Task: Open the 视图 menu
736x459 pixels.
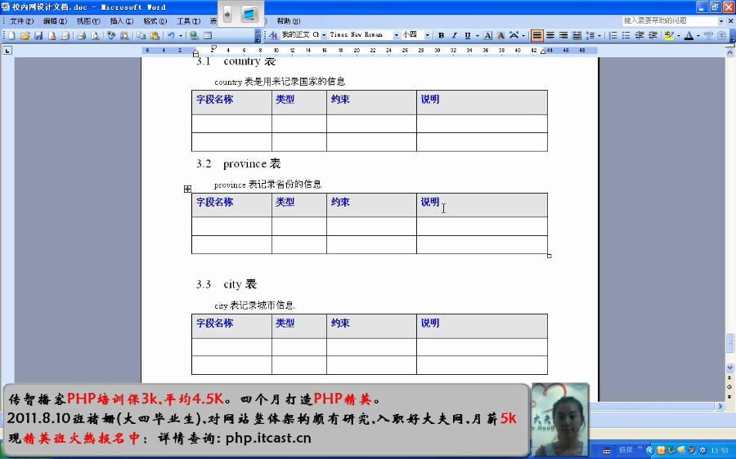Action: pyautogui.click(x=88, y=21)
